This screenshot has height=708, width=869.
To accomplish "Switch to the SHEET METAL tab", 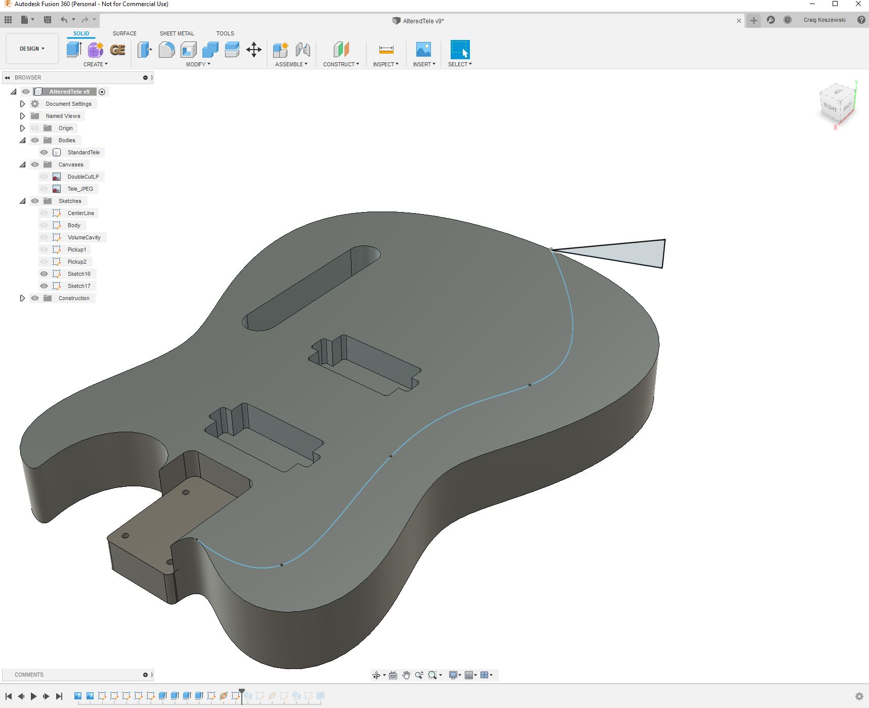I will (177, 33).
